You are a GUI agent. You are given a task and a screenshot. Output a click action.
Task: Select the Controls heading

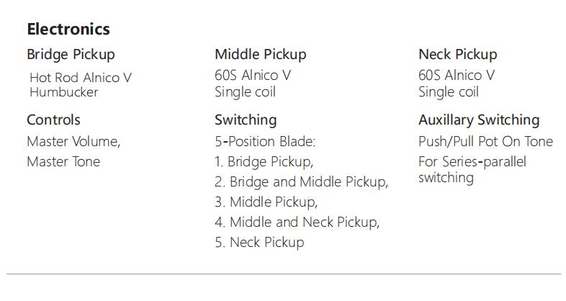click(53, 120)
